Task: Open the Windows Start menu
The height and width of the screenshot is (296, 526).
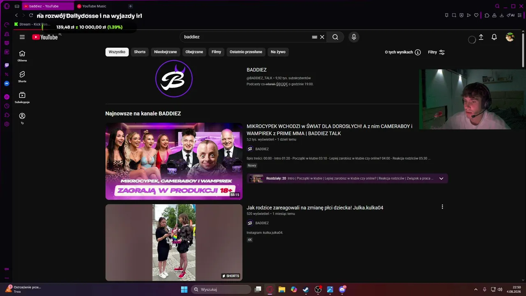Action: tap(184, 289)
